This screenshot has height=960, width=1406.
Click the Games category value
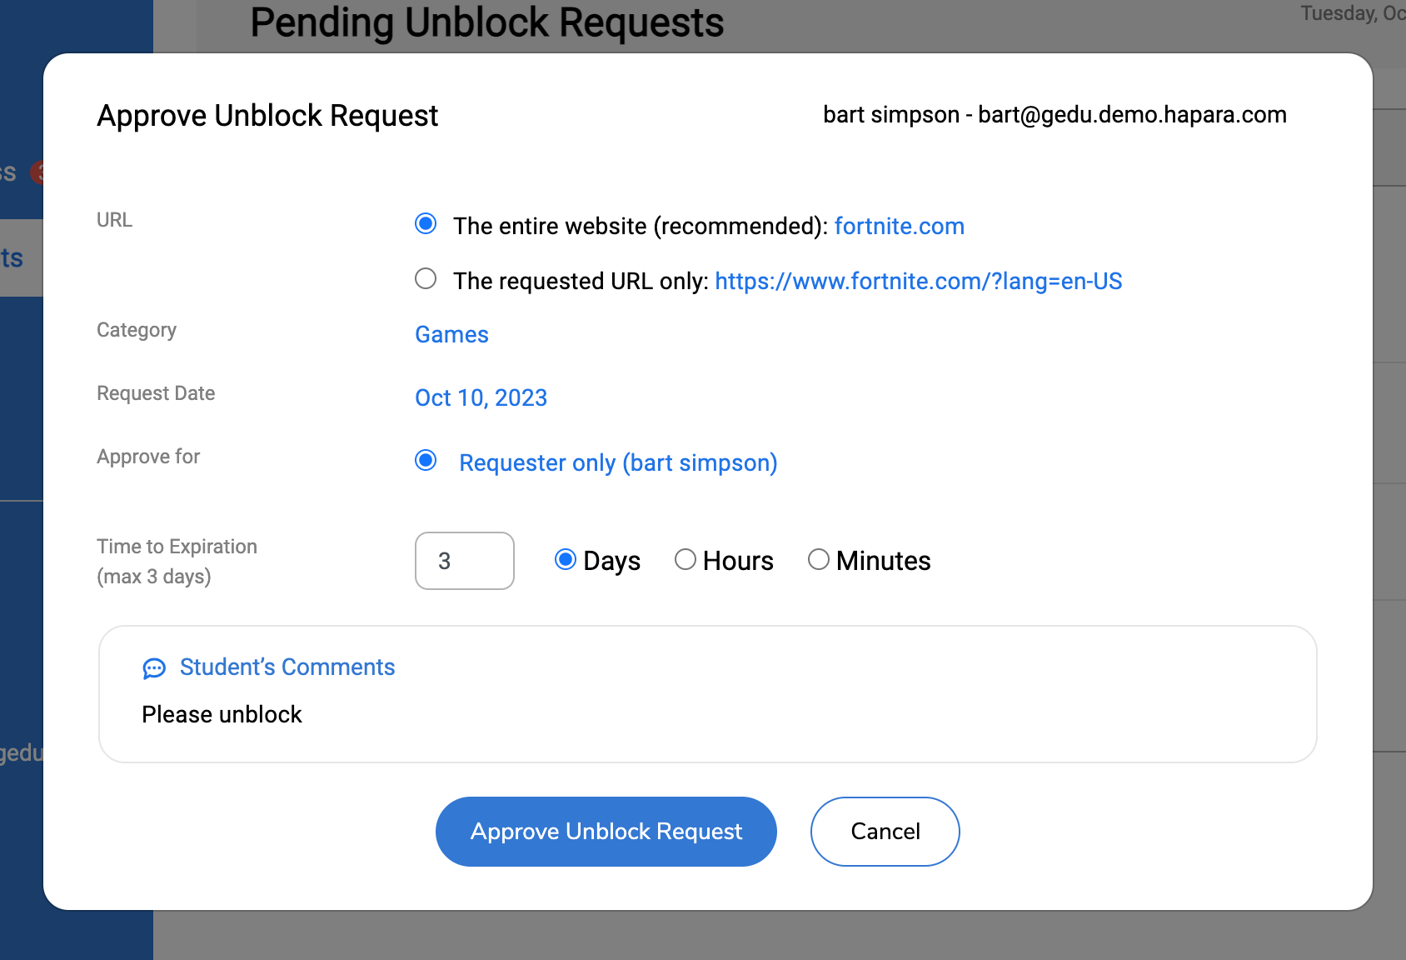pyautogui.click(x=451, y=334)
